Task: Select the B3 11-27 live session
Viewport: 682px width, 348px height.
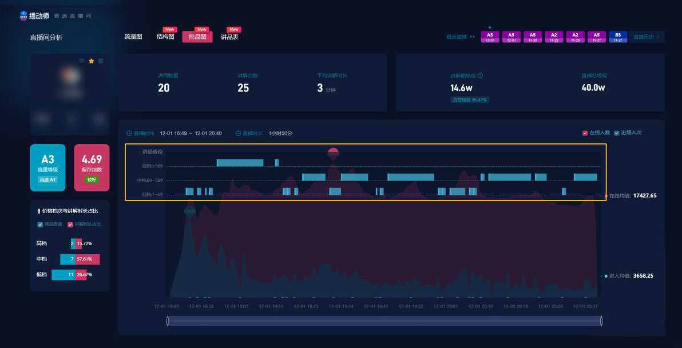Action: [x=617, y=37]
